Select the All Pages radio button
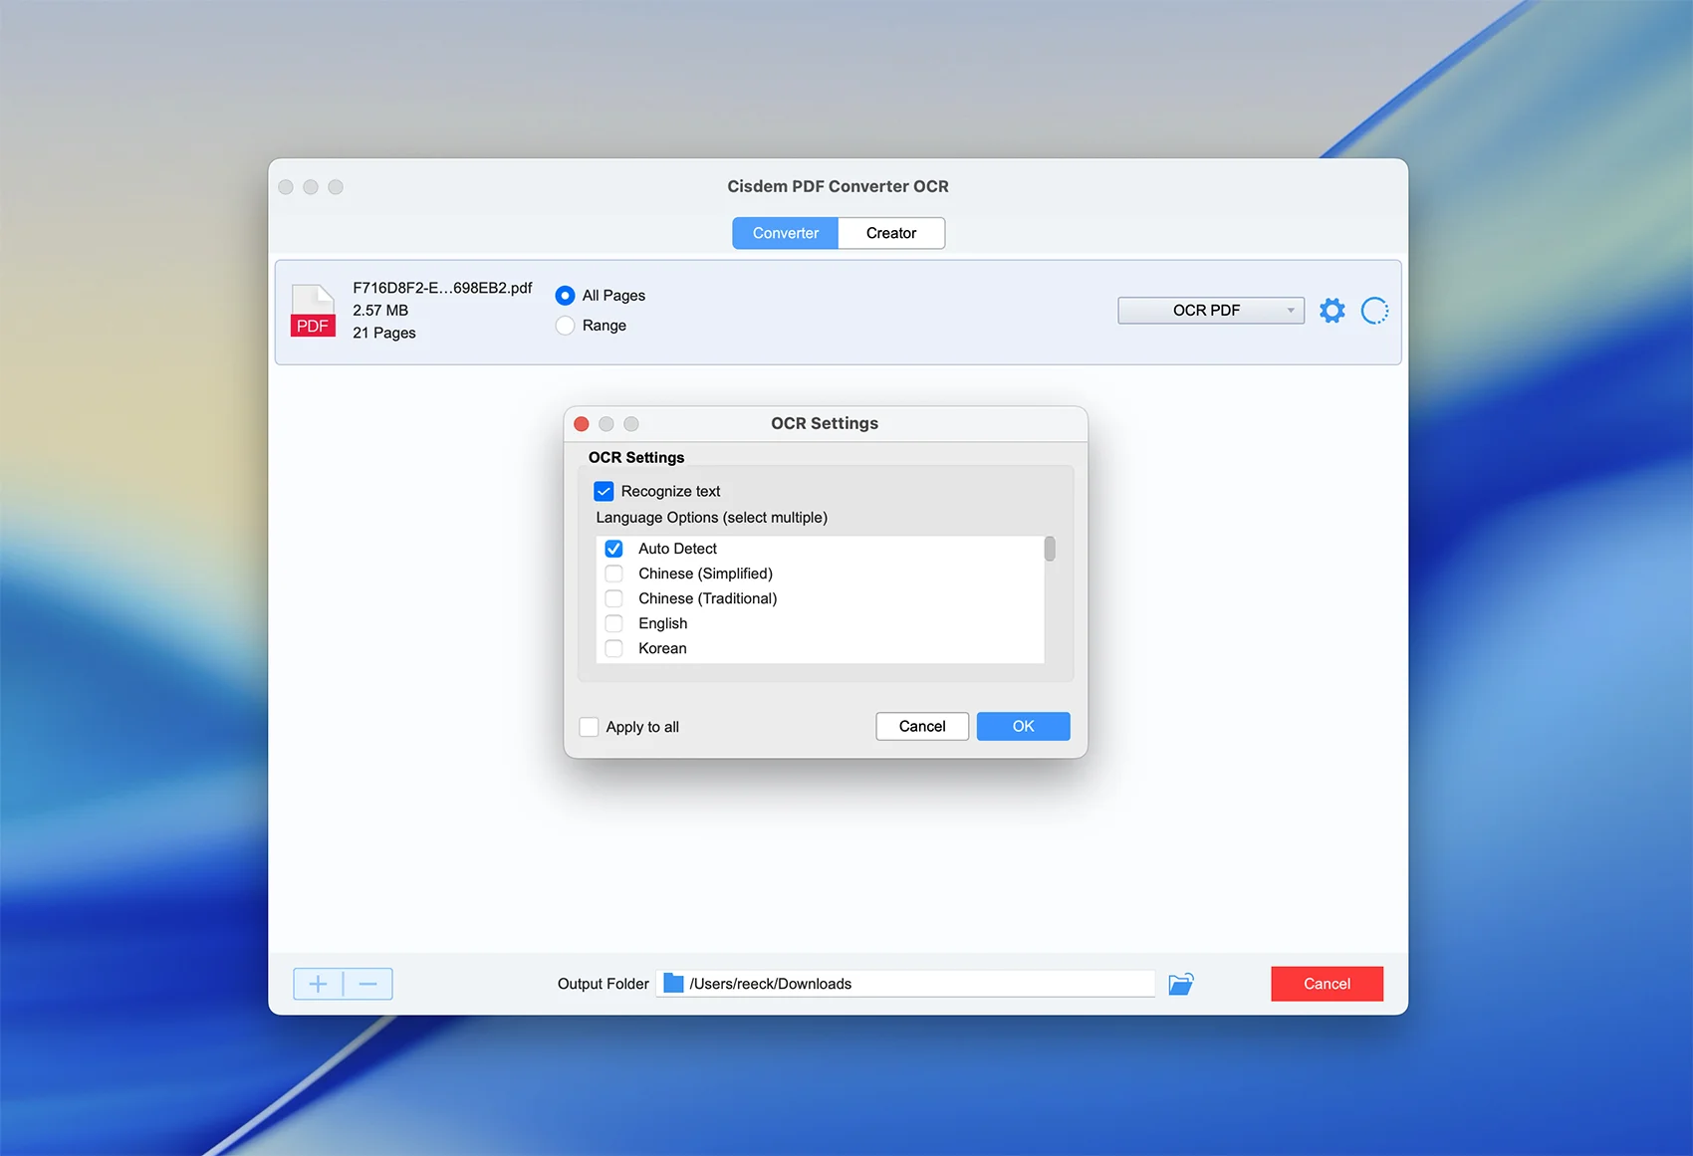1693x1156 pixels. pos(565,296)
